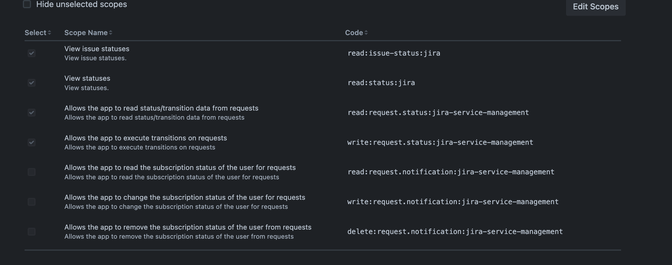Click code read:request.notification:jira-service-management
672x265 pixels.
451,172
